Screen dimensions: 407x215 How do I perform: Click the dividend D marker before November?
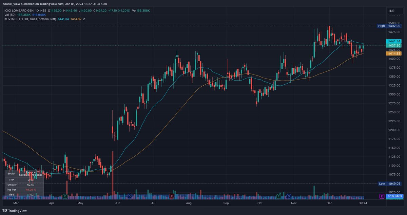(289, 196)
